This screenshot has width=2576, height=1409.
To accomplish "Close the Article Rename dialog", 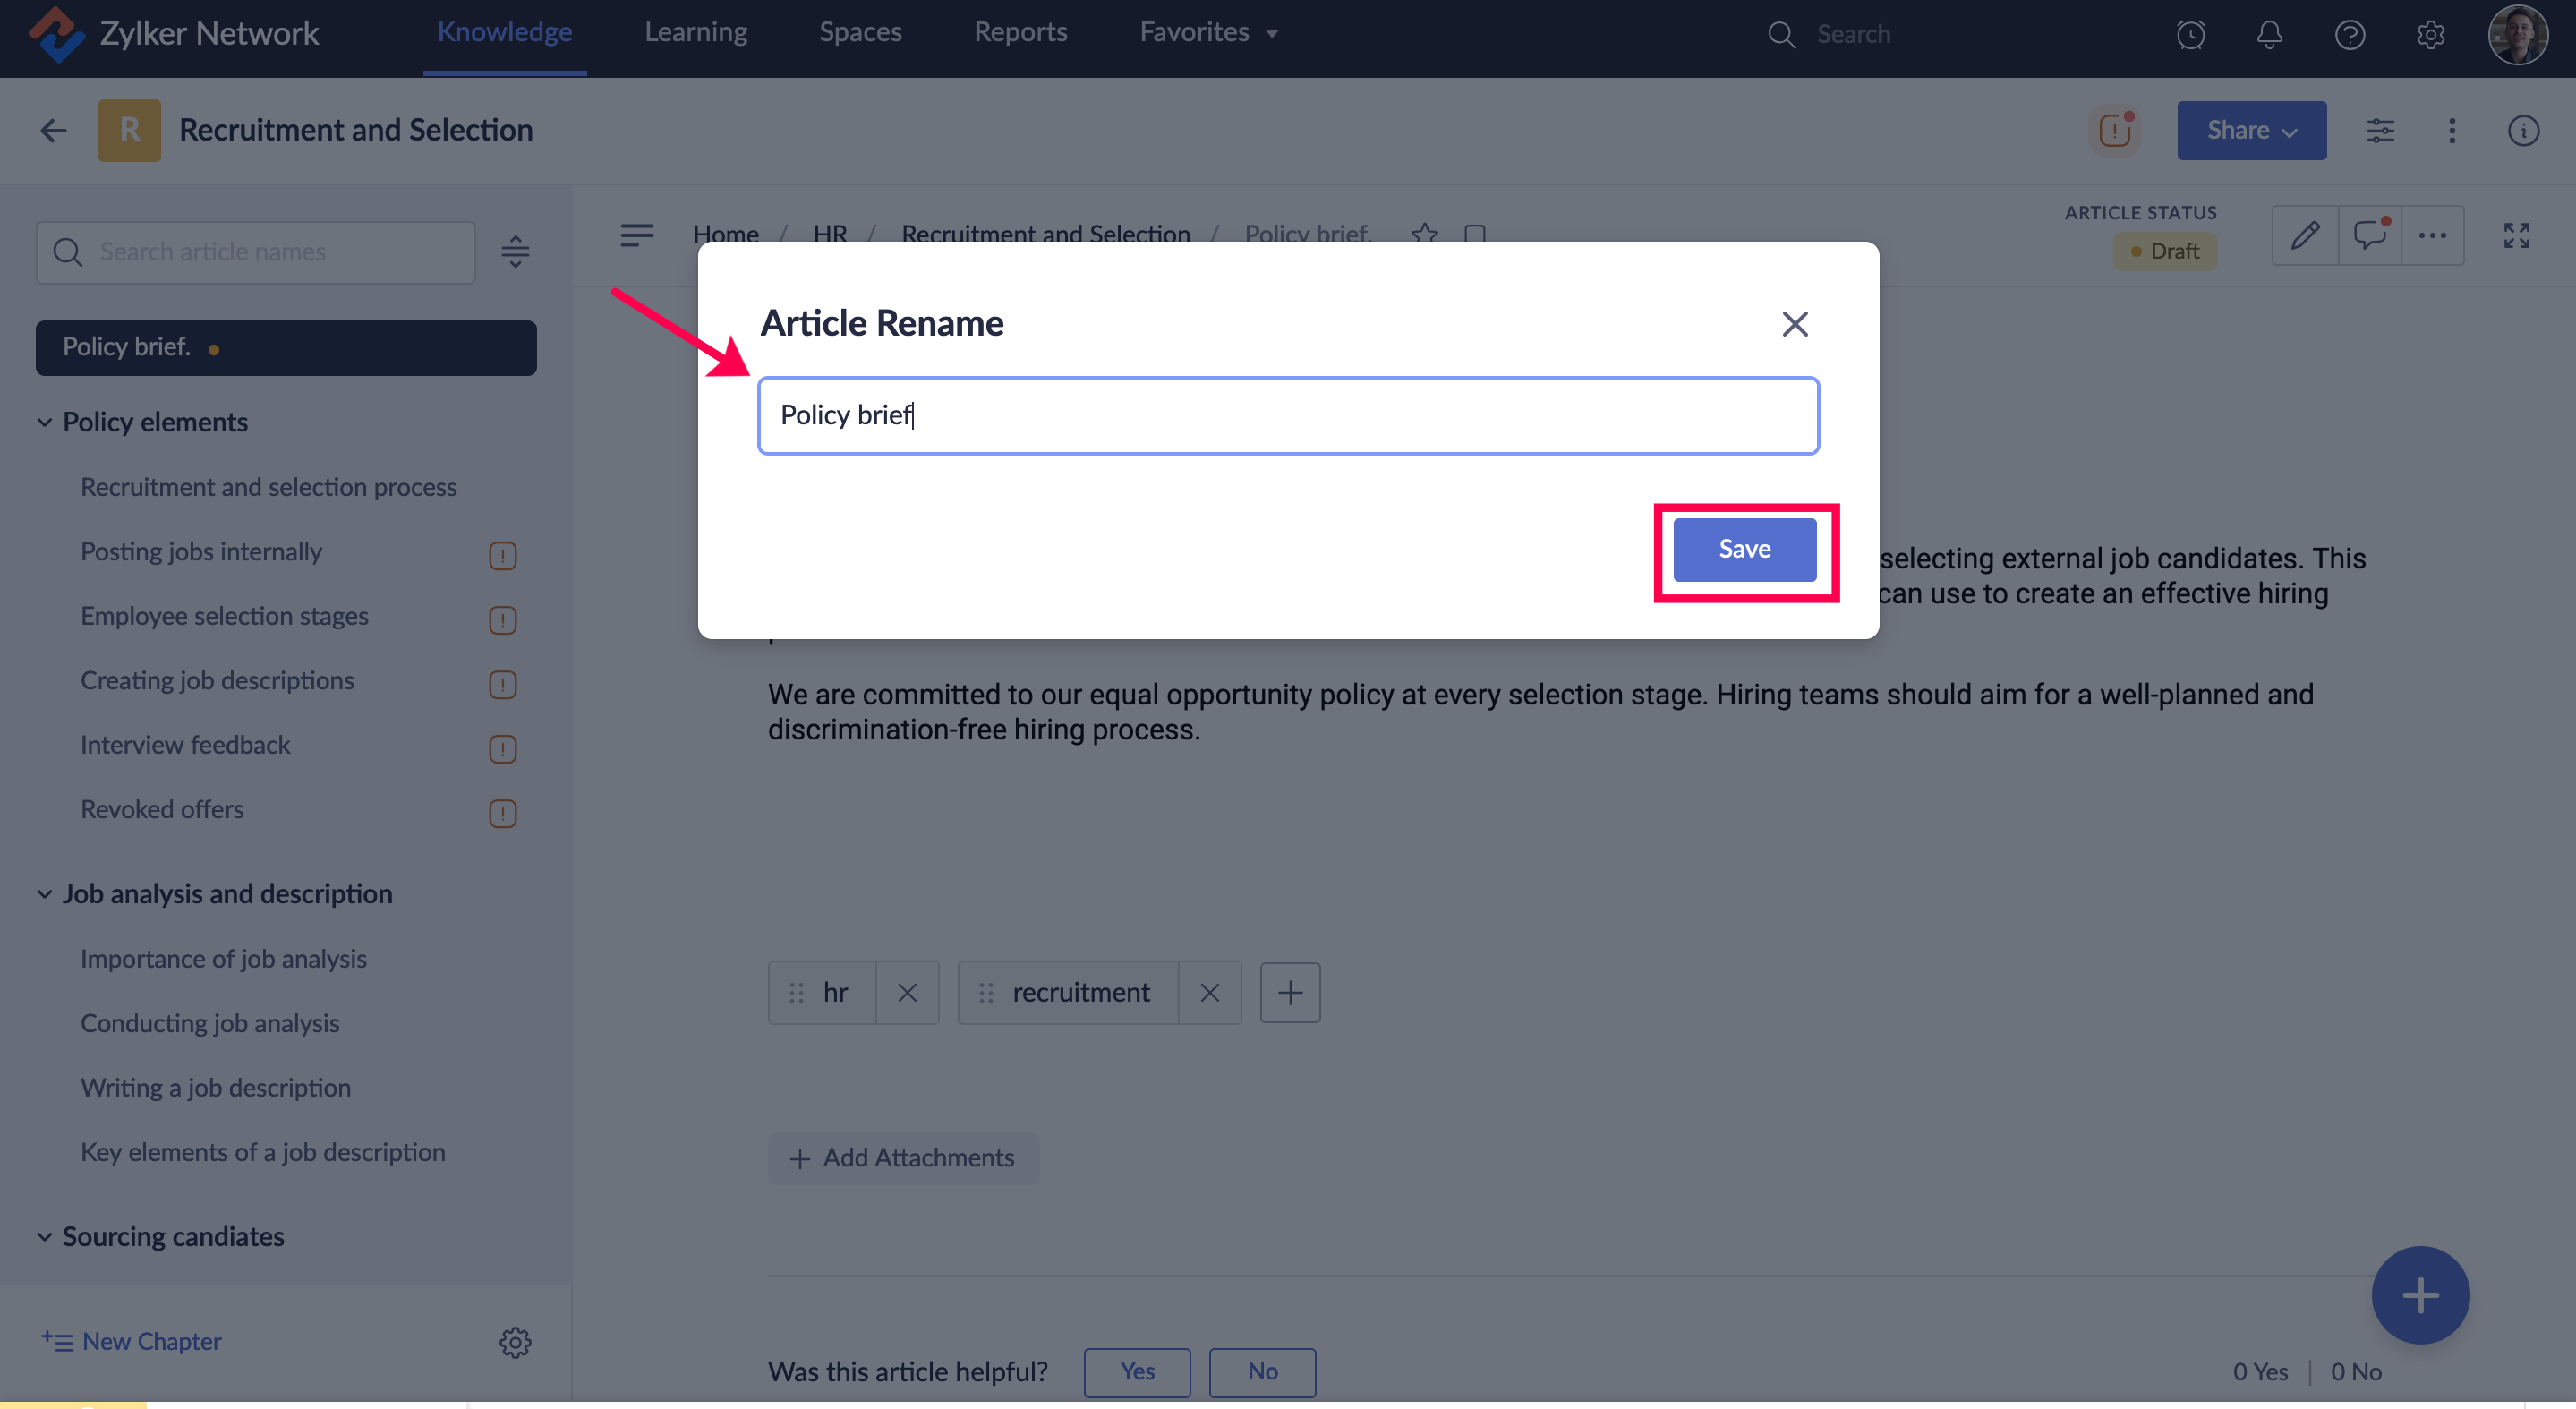I will 1794,324.
